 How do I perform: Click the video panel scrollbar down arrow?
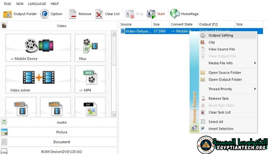[x=114, y=114]
